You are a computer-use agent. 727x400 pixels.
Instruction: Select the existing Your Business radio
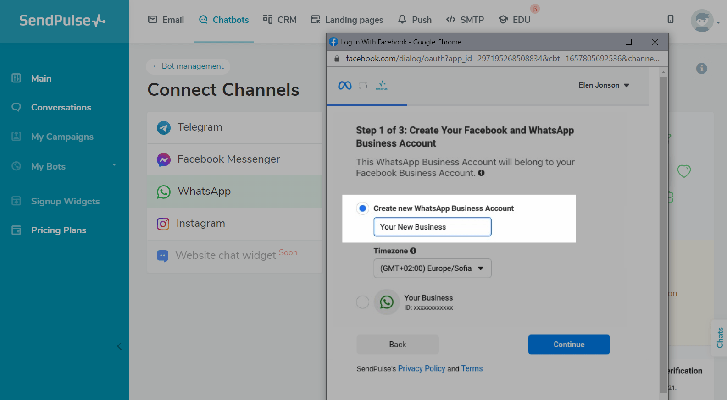pyautogui.click(x=362, y=302)
